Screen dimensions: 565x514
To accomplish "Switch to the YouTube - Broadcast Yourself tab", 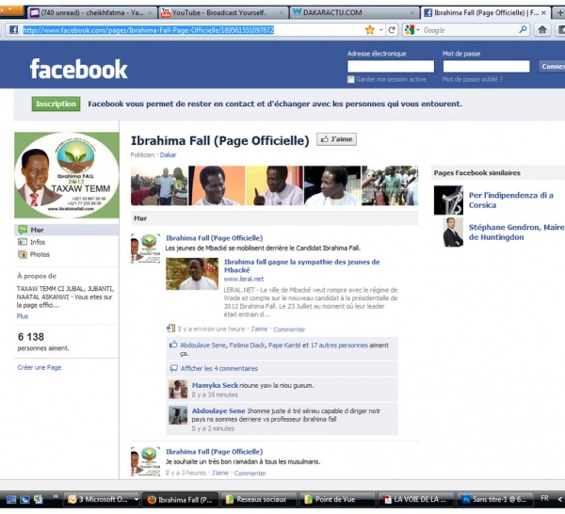I will 222,12.
